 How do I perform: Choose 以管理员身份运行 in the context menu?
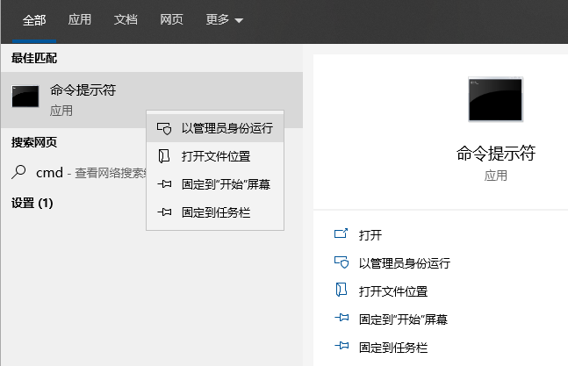pyautogui.click(x=226, y=128)
